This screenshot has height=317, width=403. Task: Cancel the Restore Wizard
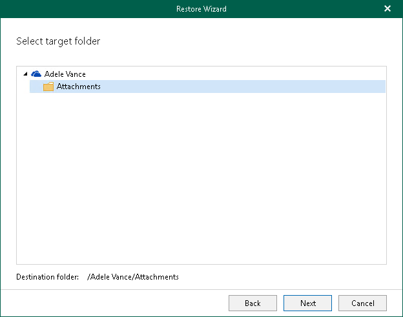(362, 303)
